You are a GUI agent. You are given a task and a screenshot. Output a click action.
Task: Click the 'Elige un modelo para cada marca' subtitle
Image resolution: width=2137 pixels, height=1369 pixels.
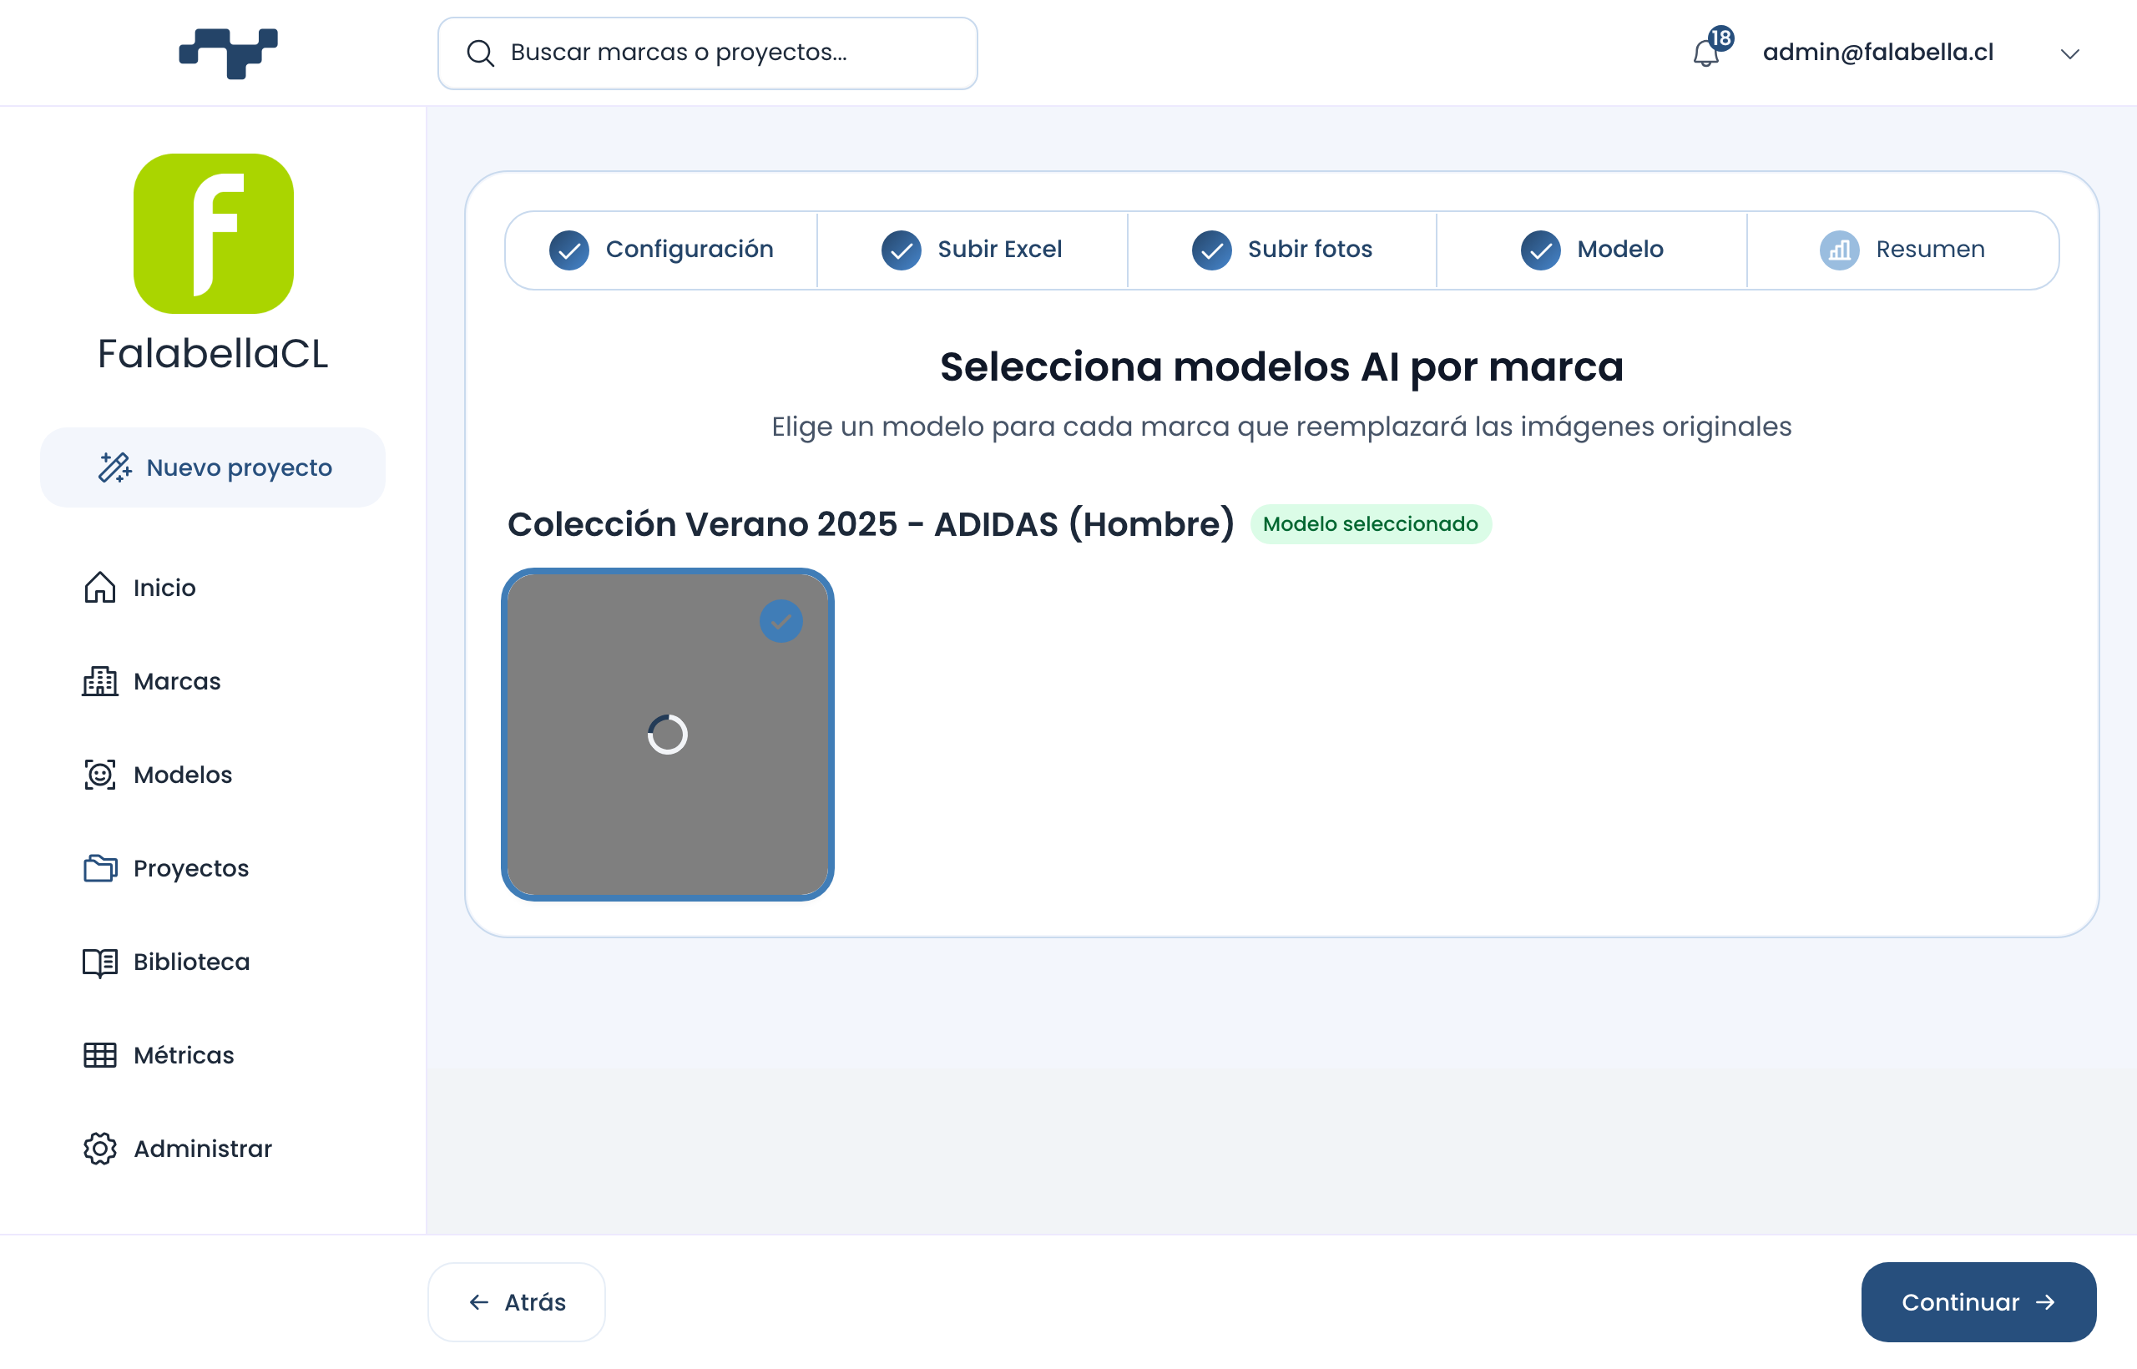click(1282, 427)
